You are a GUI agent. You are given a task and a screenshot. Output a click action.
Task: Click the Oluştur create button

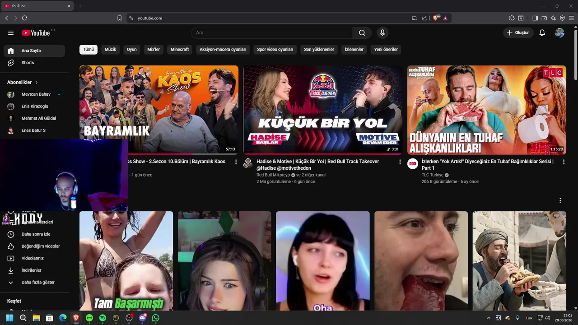tap(518, 33)
